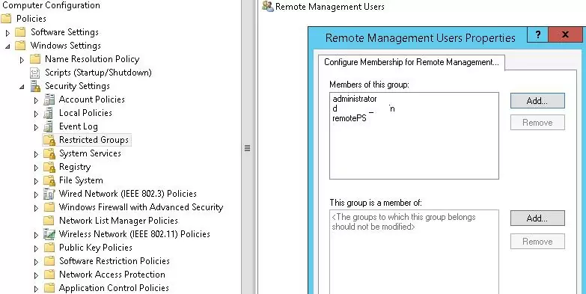
Task: Open the dialog help question mark button
Action: click(x=538, y=34)
